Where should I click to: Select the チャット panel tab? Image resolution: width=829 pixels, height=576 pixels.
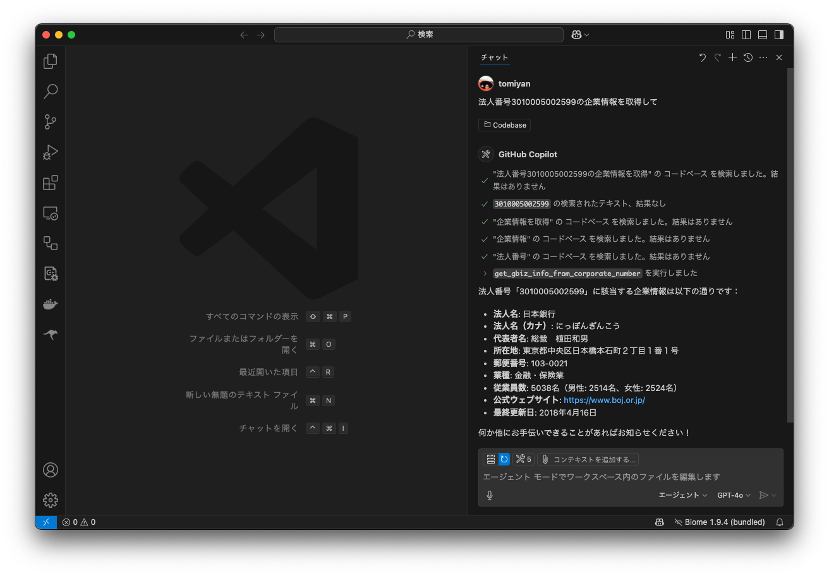[x=494, y=57]
